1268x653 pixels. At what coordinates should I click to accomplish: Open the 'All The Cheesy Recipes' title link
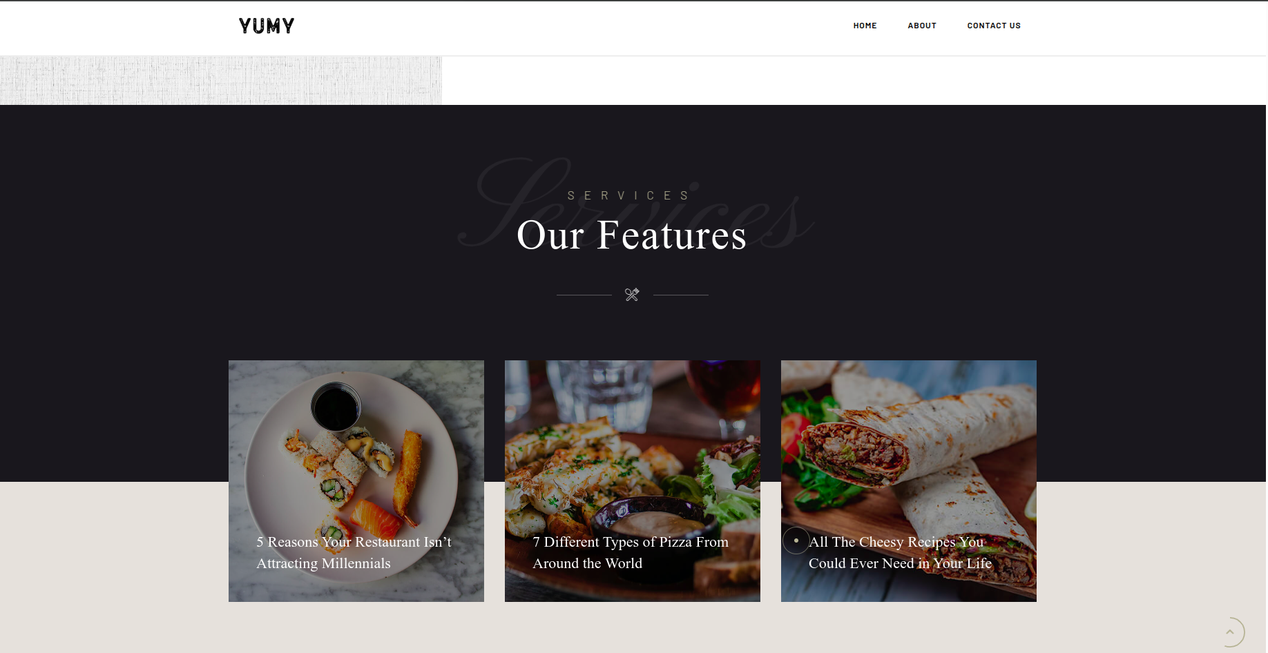[900, 552]
